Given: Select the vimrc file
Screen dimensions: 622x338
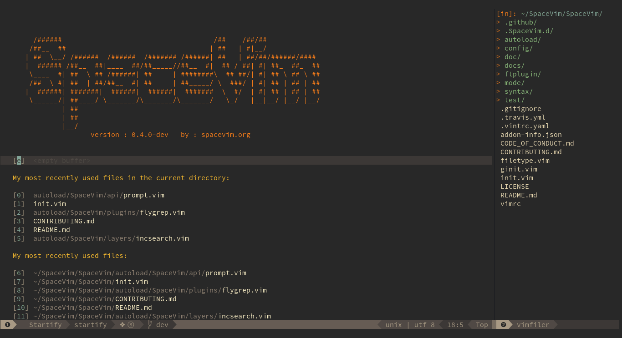Looking at the screenshot, I should click(x=510, y=204).
